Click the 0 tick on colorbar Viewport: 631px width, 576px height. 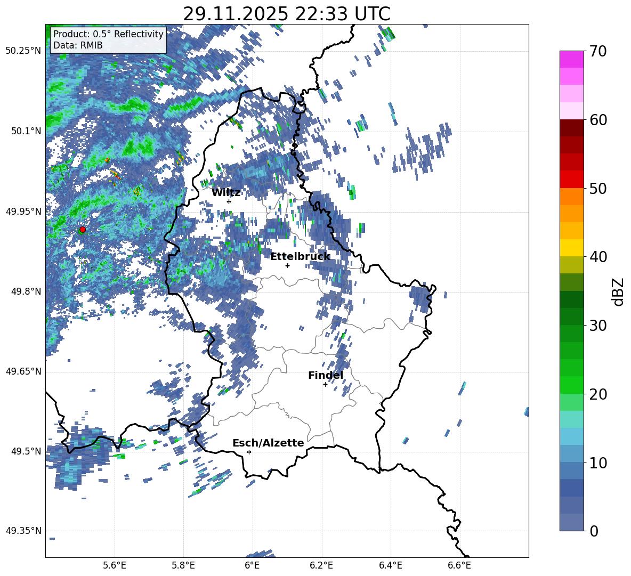tap(594, 531)
